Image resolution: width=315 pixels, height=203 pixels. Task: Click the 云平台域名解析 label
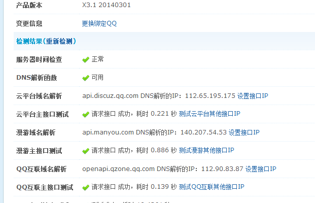[x=39, y=96]
